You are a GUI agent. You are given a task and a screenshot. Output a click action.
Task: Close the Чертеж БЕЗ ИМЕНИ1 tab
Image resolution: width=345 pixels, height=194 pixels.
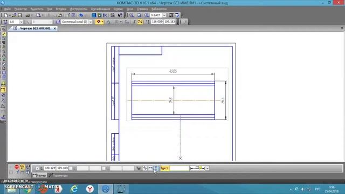point(55,29)
